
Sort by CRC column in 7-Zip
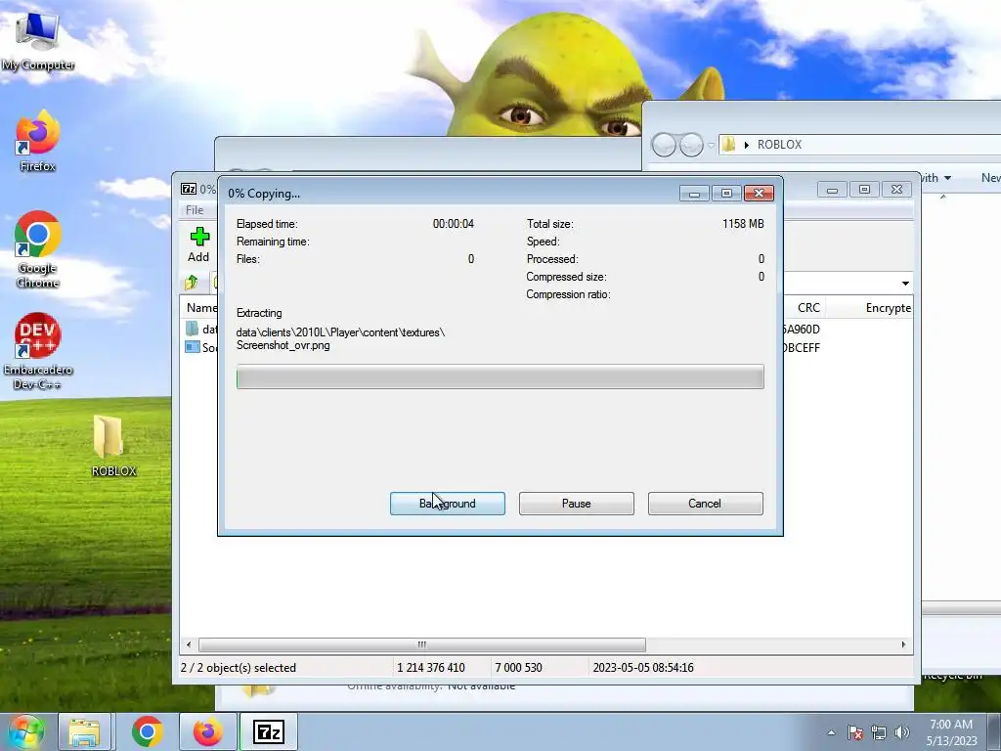[x=806, y=308]
